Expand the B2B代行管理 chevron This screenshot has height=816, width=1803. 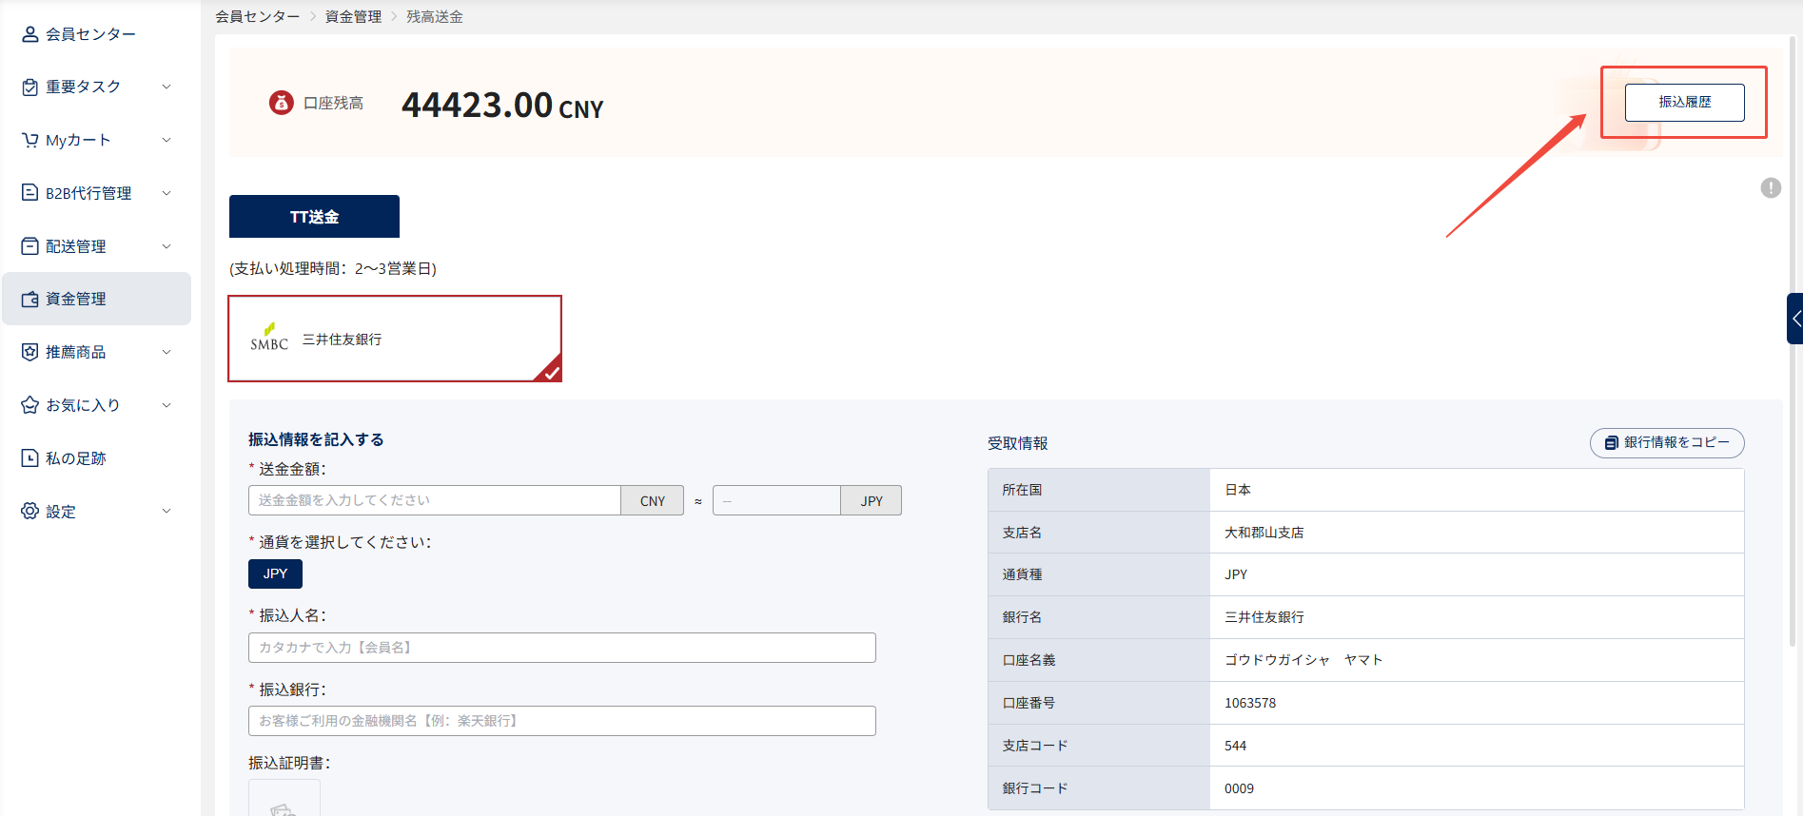(167, 193)
